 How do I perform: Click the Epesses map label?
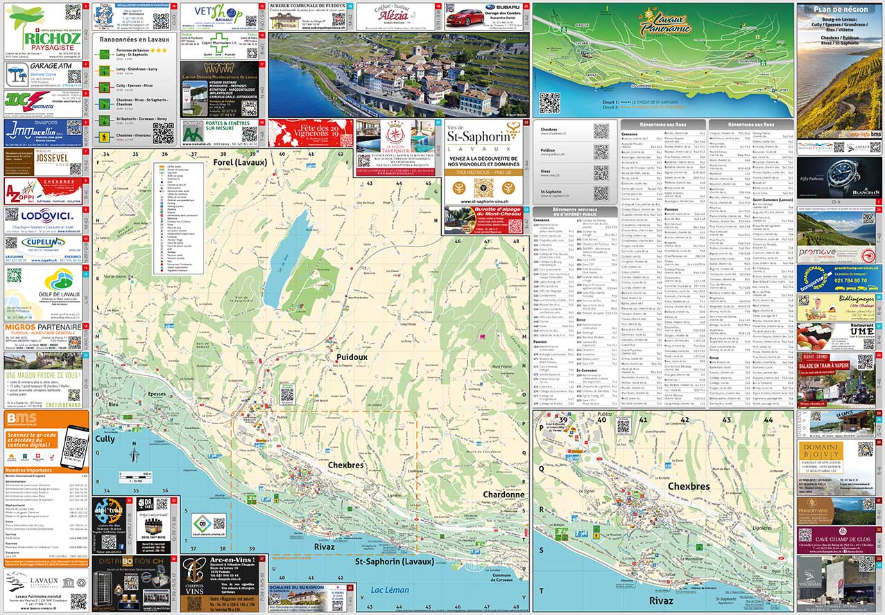point(157,394)
